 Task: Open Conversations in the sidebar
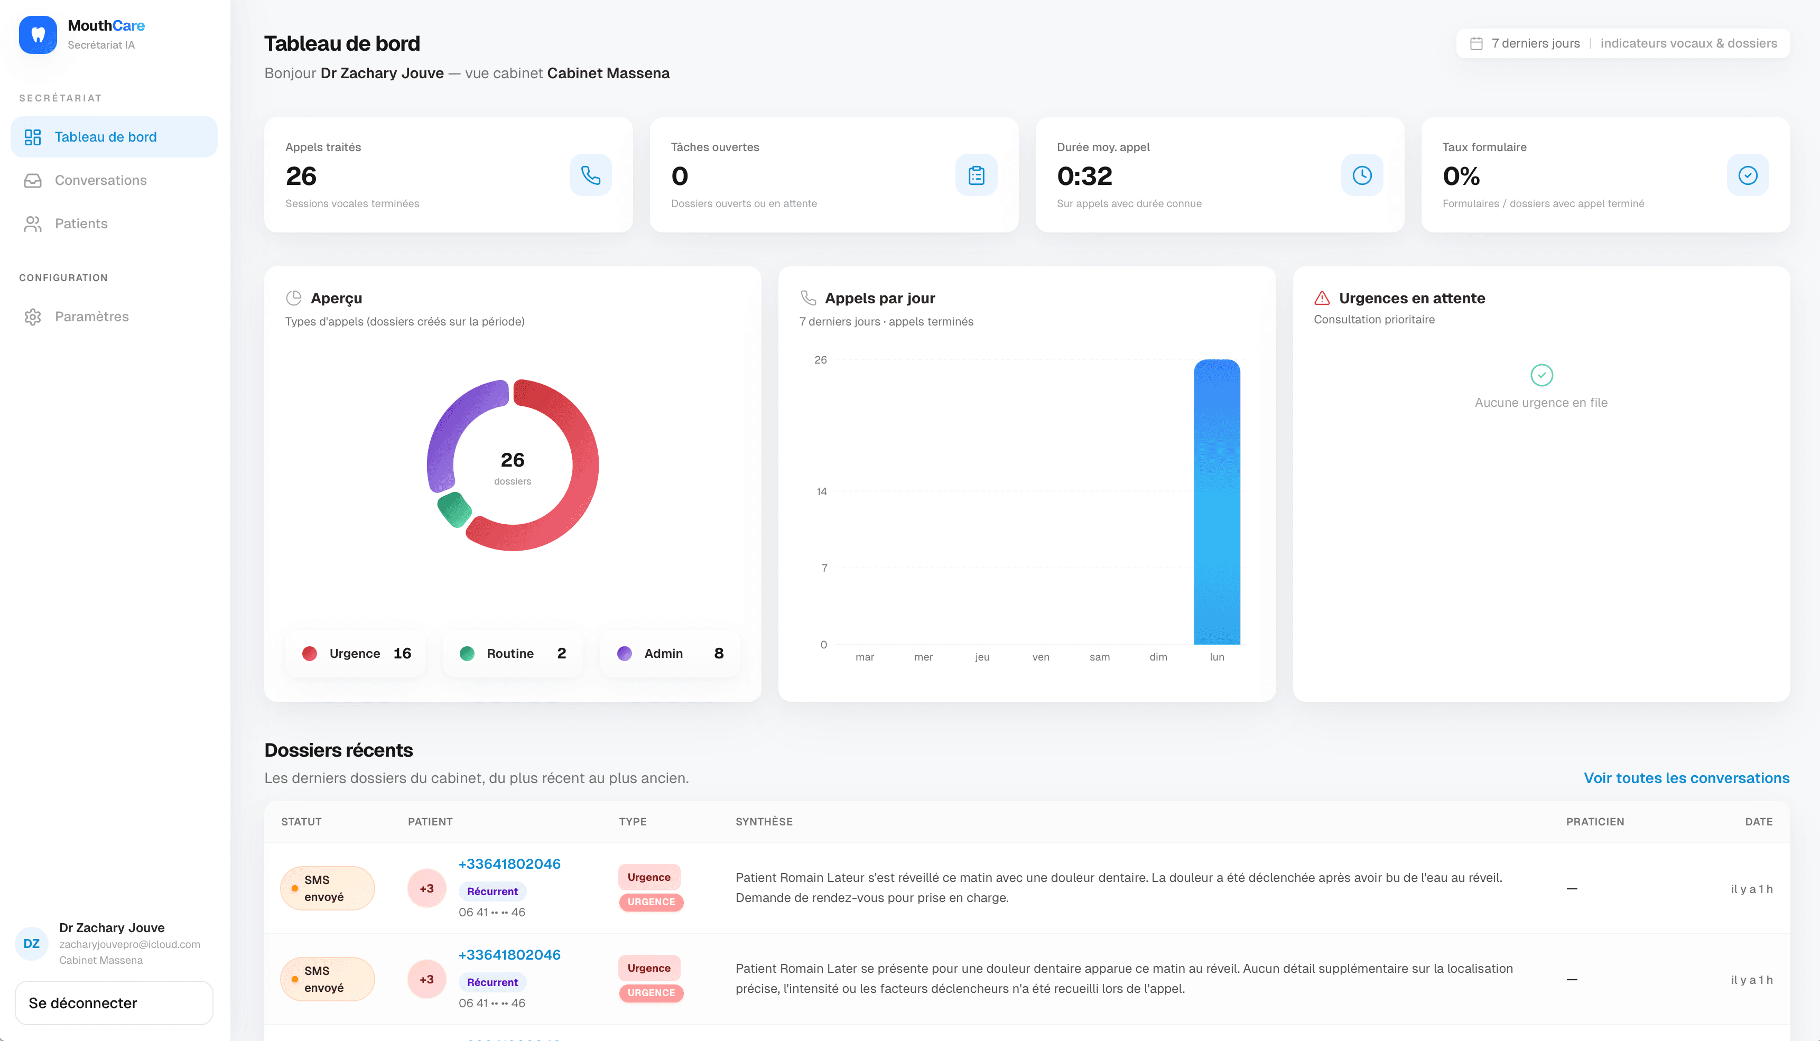(x=114, y=180)
